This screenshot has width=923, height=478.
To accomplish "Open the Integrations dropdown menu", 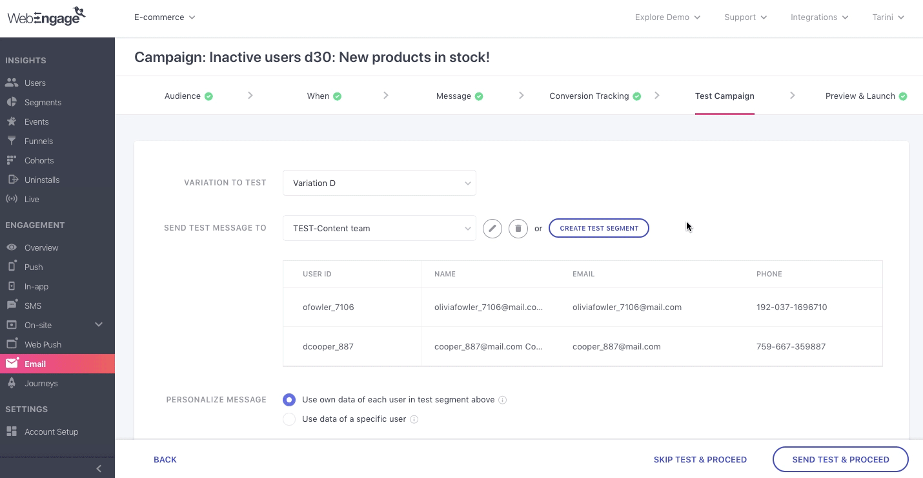I will [x=820, y=17].
